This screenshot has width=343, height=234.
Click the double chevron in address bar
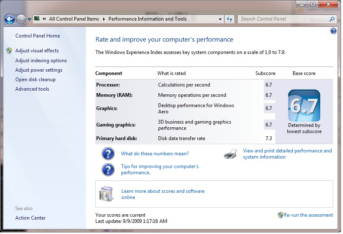point(44,19)
